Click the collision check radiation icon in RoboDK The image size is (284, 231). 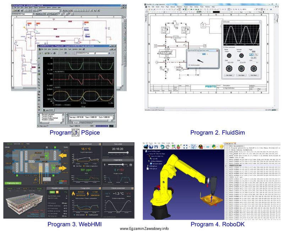coord(201,146)
